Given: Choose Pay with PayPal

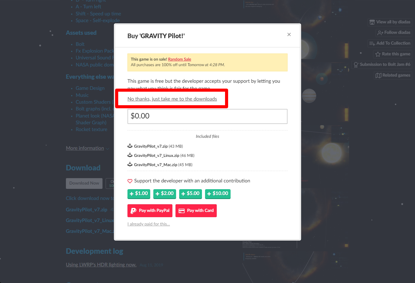Looking at the screenshot, I should 150,211.
